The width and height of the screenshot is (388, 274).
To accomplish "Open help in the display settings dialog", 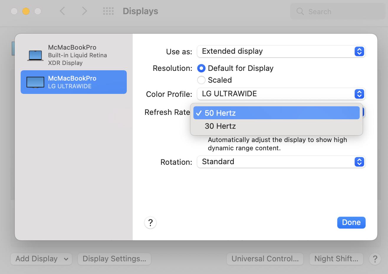I will (x=150, y=223).
